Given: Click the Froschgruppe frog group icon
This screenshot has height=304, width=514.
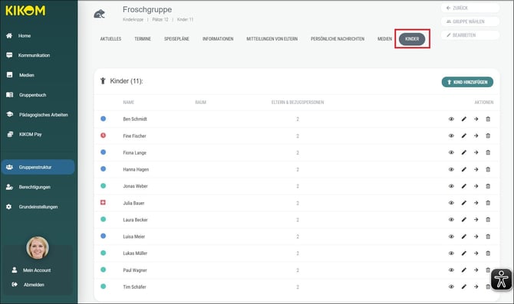Looking at the screenshot, I should 99,14.
